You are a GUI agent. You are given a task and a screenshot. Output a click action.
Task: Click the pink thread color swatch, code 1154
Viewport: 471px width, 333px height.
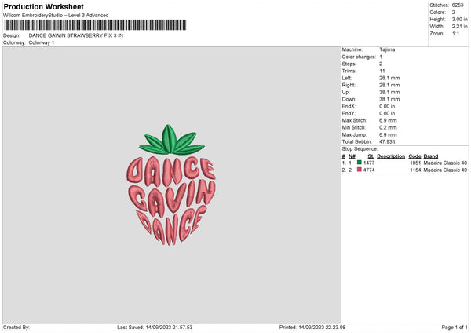click(360, 170)
